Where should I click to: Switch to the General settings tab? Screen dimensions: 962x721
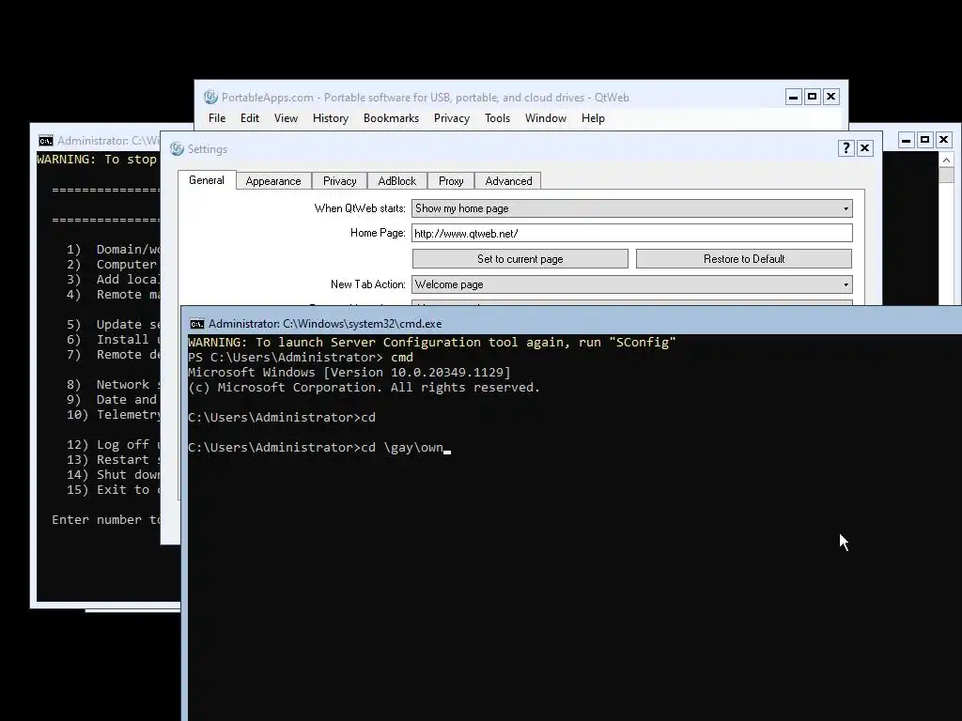(207, 180)
